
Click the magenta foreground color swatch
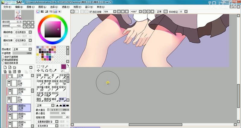pos(64,67)
